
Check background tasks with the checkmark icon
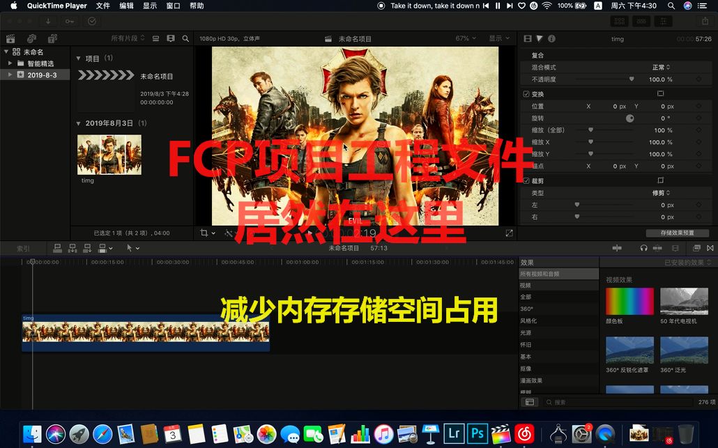coord(91,22)
